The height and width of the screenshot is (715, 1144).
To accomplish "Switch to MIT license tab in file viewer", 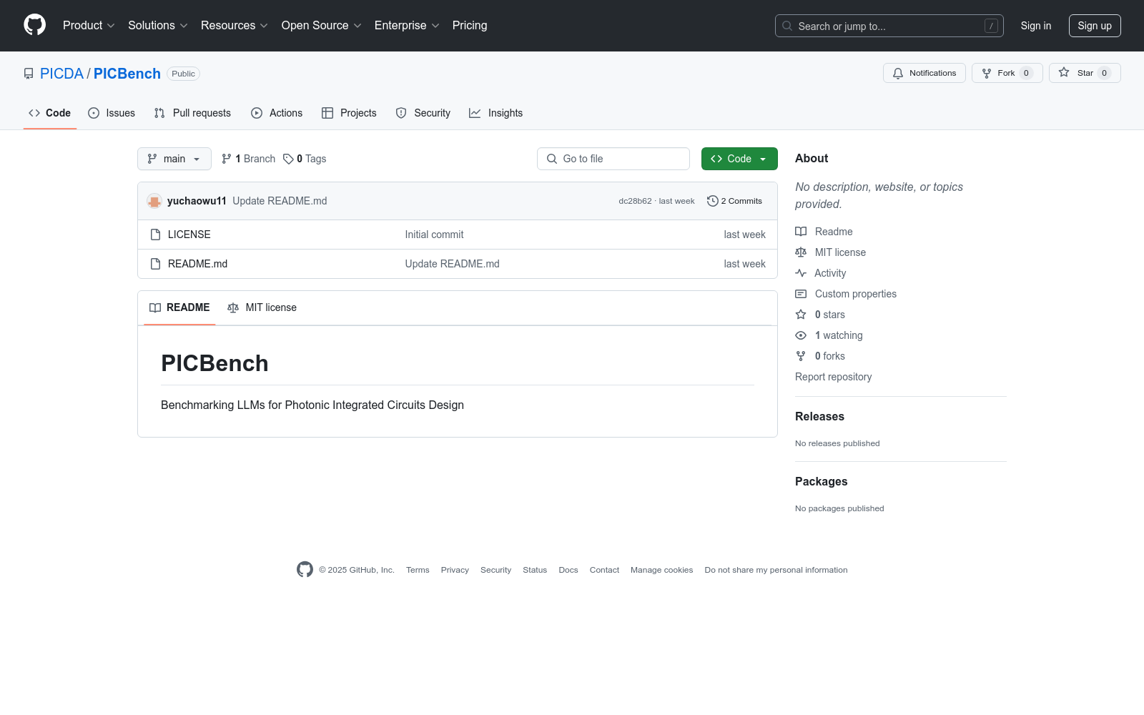I will point(262,307).
